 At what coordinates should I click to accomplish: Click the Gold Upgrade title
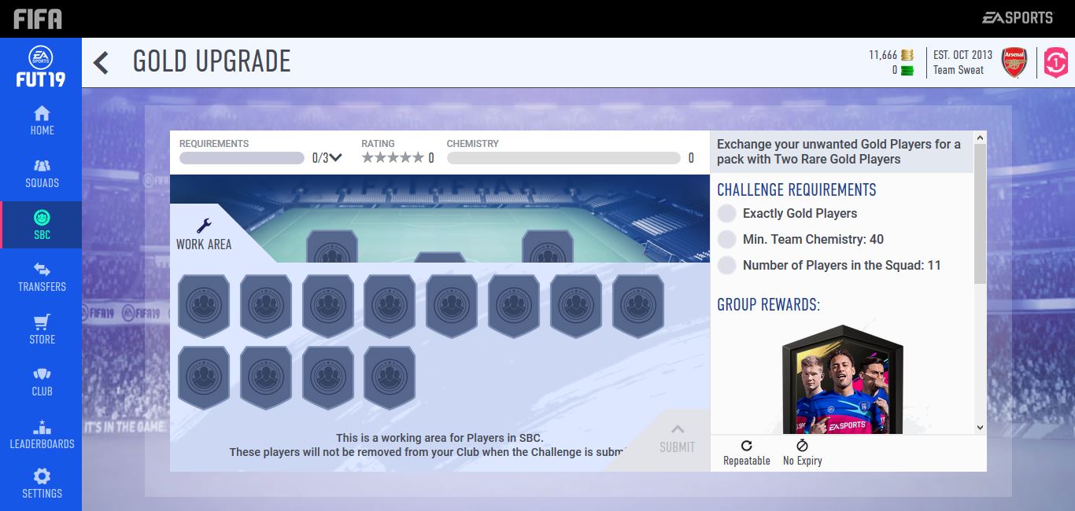coord(212,61)
